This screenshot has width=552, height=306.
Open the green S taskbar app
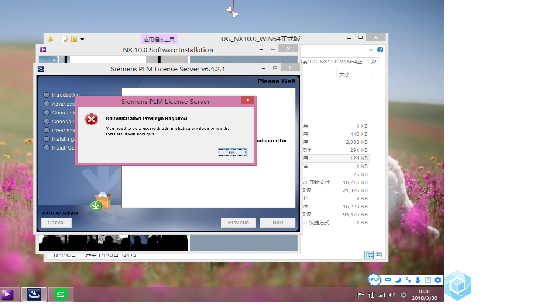pyautogui.click(x=61, y=295)
